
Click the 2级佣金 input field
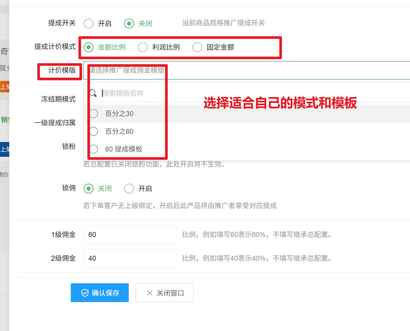tap(130, 258)
